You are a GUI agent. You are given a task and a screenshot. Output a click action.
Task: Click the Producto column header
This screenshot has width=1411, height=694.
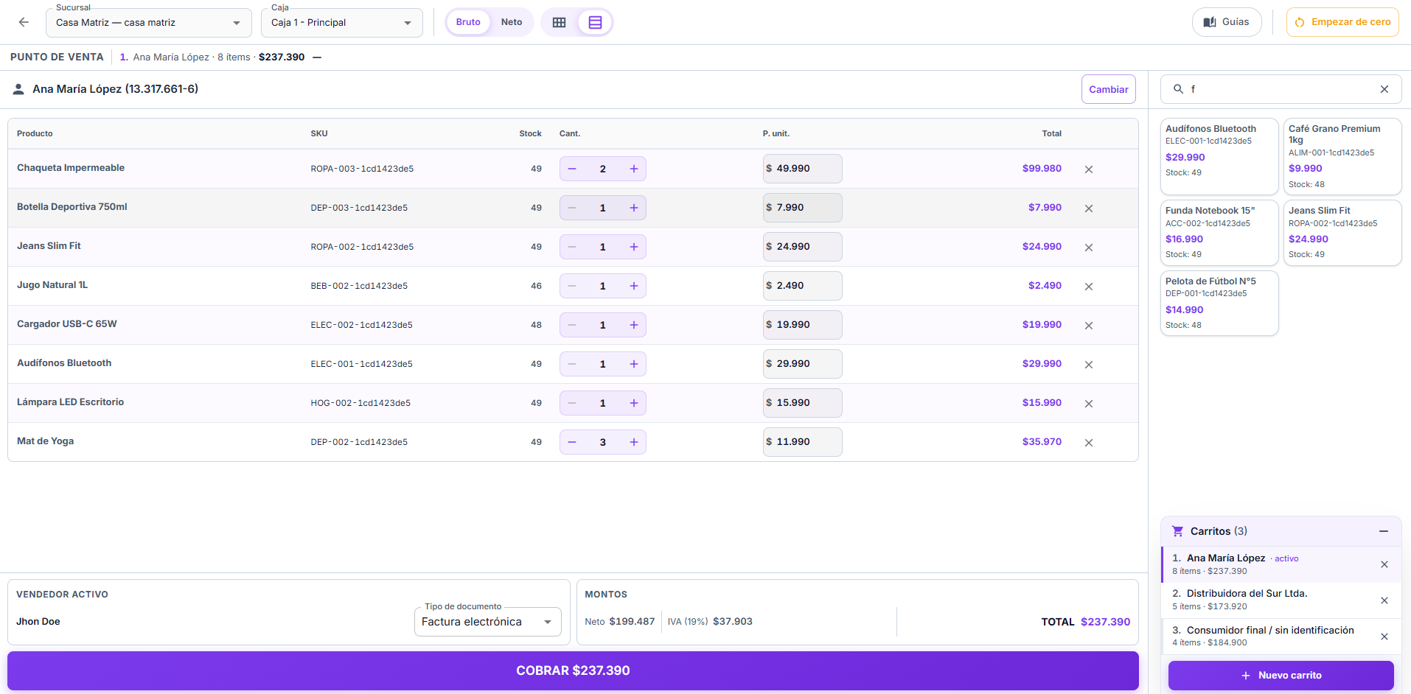coord(35,134)
